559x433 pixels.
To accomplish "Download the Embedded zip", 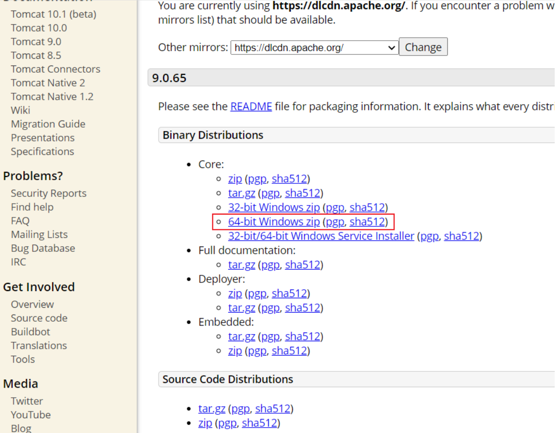I will coord(235,351).
